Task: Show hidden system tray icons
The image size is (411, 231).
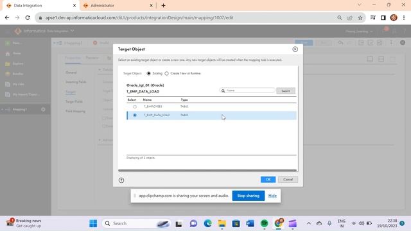Action: pyautogui.click(x=309, y=223)
